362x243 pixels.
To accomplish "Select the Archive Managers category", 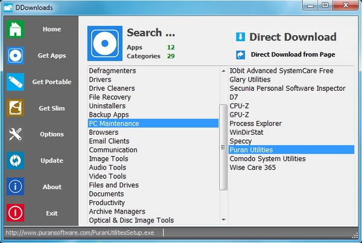I will pyautogui.click(x=153, y=211).
